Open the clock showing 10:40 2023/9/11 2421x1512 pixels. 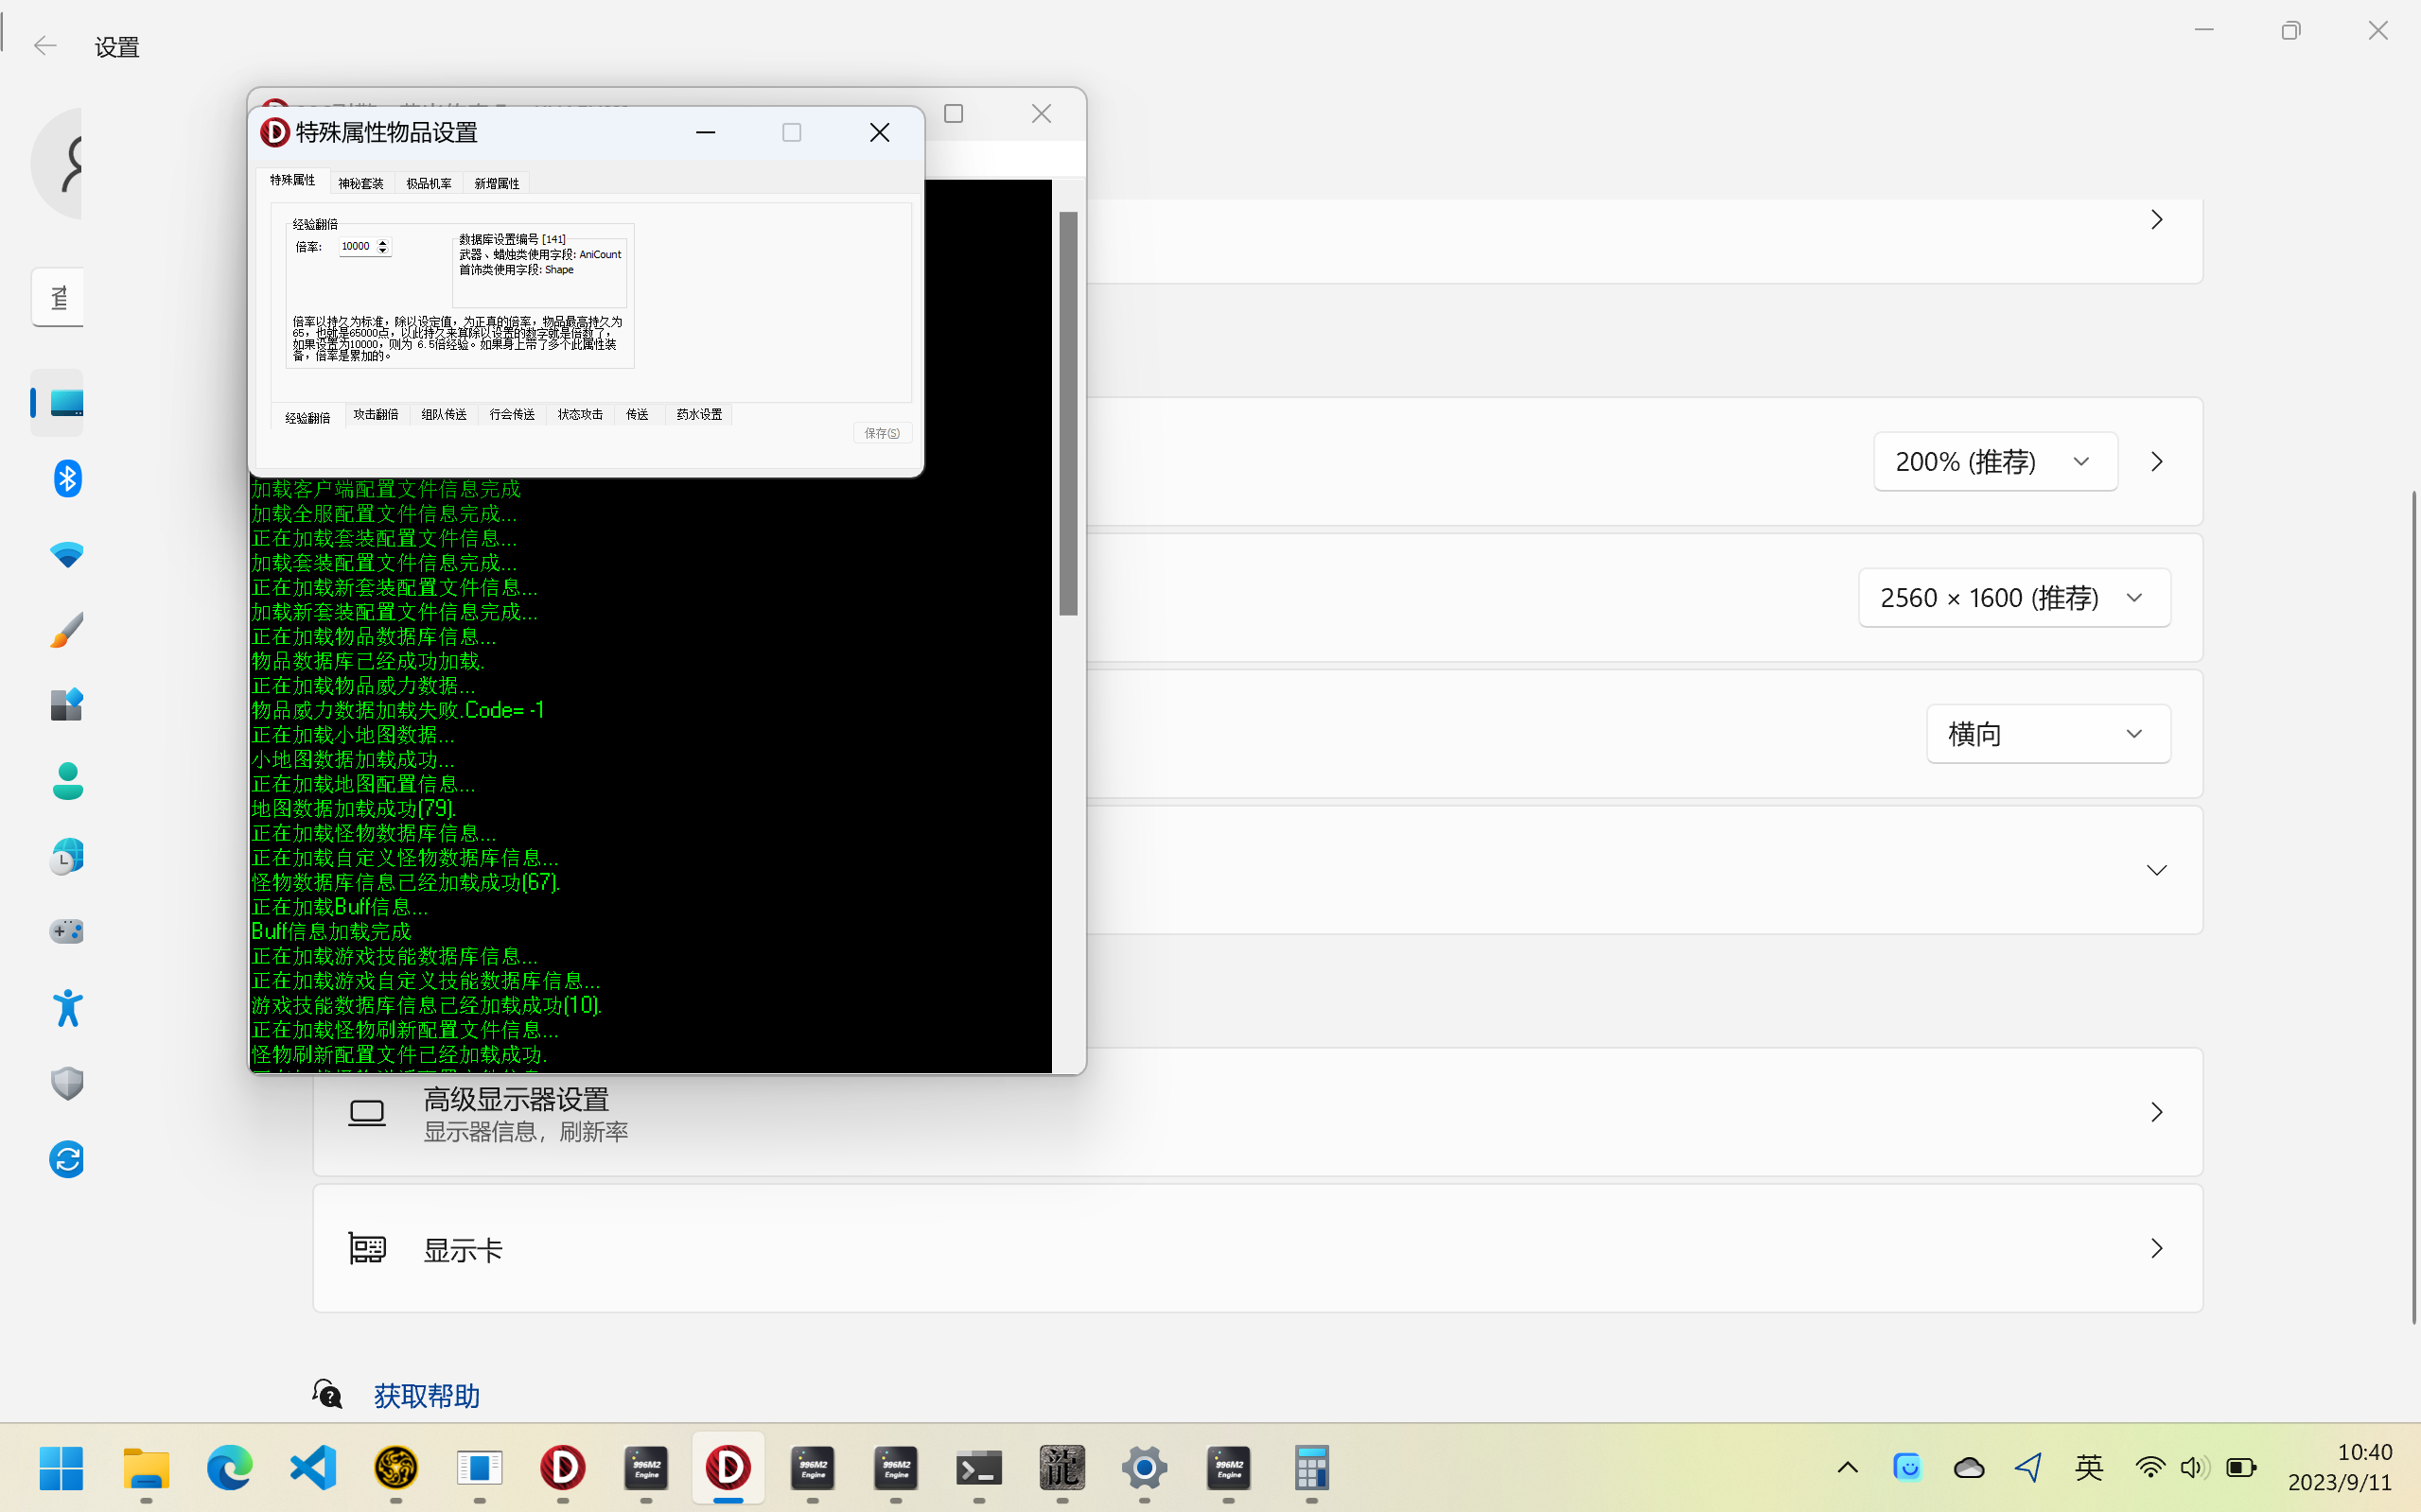[x=2339, y=1467]
